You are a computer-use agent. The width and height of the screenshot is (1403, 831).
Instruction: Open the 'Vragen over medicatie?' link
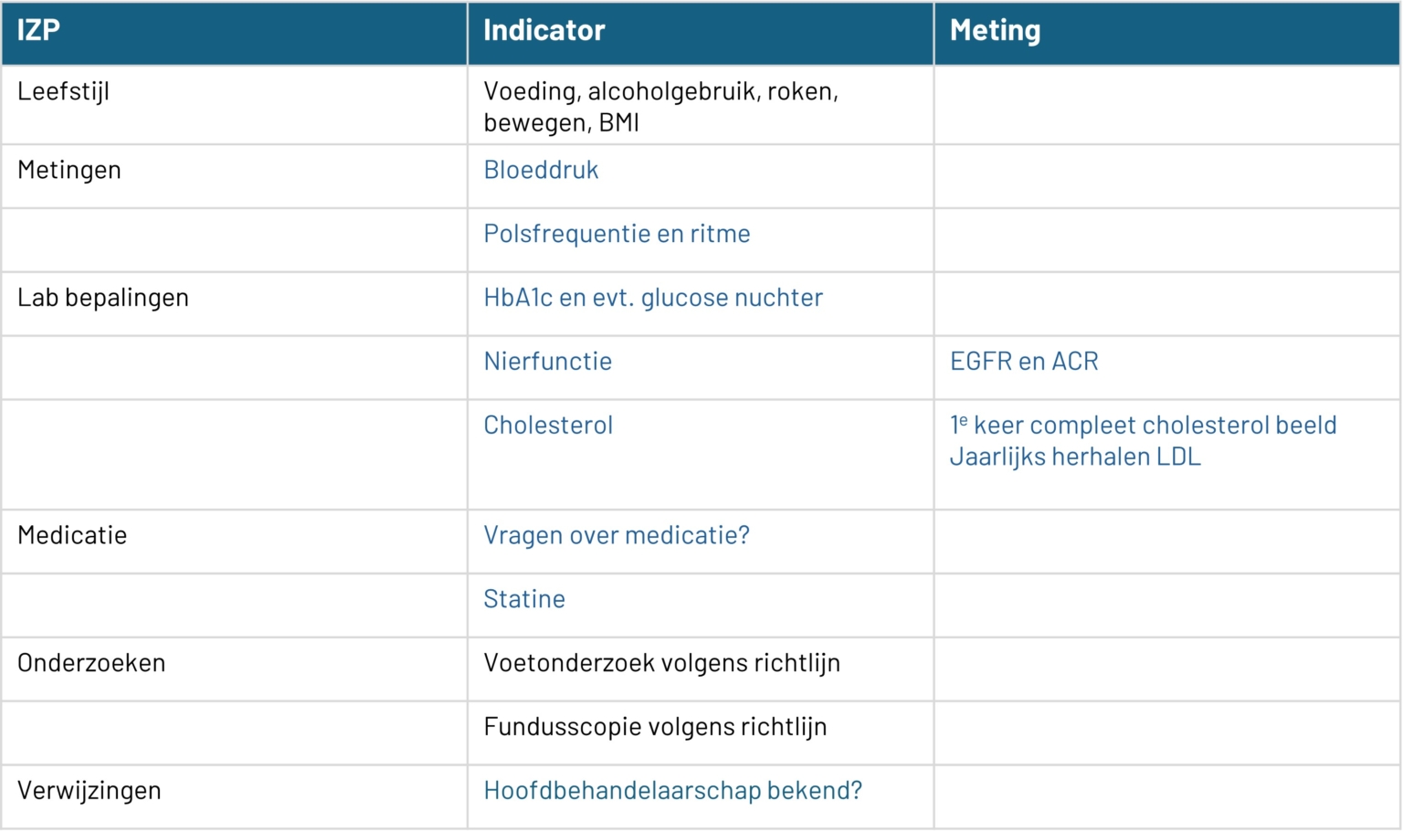(616, 535)
